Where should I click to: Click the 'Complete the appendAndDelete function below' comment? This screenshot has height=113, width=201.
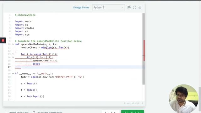click(x=49, y=41)
